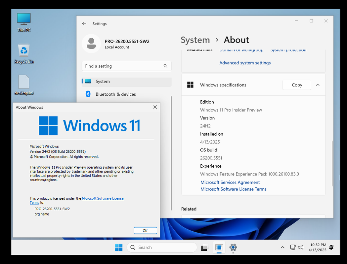Click the 24H2 version value
Screen dimensions: 347x264
tap(205, 126)
